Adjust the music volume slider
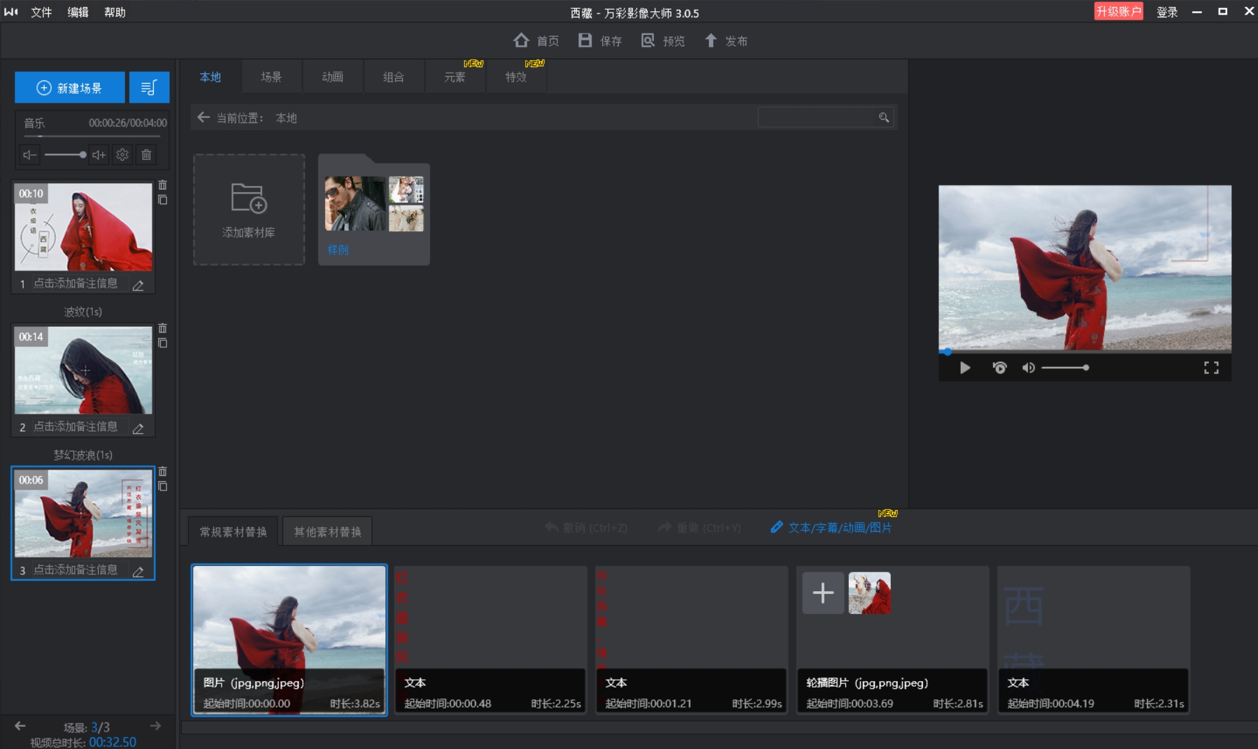Screen dimensions: 1258x749 pyautogui.click(x=64, y=154)
